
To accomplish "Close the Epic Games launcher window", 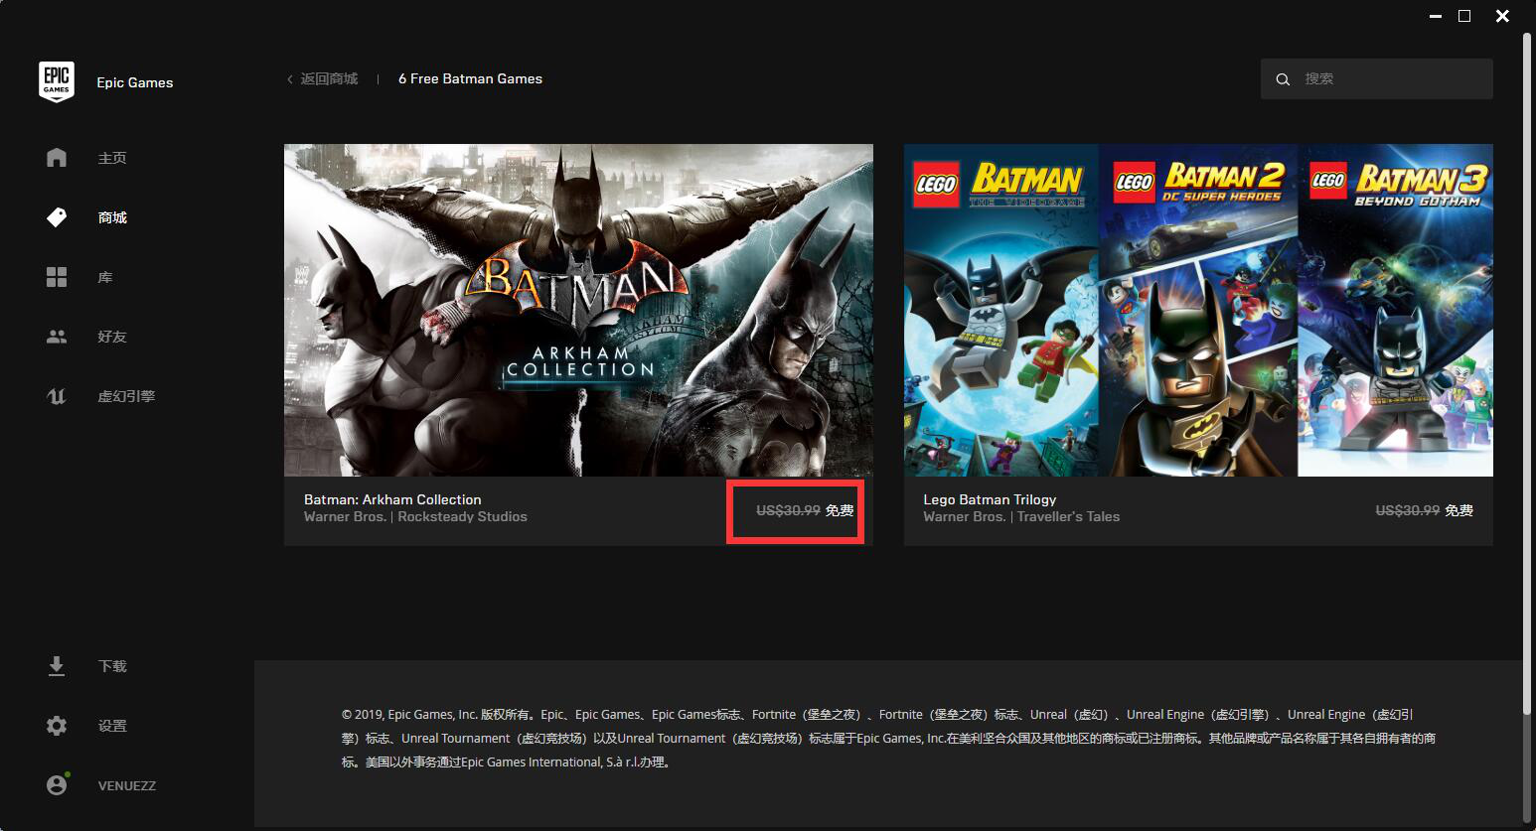I will pyautogui.click(x=1502, y=16).
